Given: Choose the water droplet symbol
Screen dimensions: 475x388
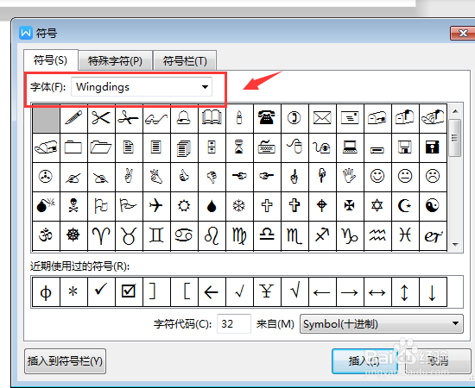Looking at the screenshot, I should tap(212, 206).
